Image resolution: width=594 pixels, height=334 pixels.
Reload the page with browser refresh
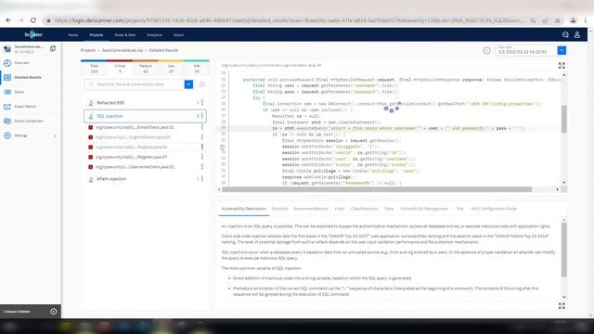click(x=33, y=20)
